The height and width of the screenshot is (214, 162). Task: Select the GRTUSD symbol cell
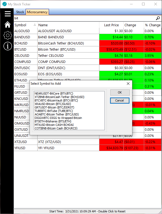tap(22, 92)
